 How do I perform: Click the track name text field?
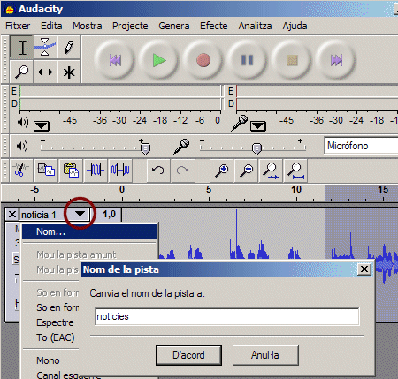(x=227, y=316)
